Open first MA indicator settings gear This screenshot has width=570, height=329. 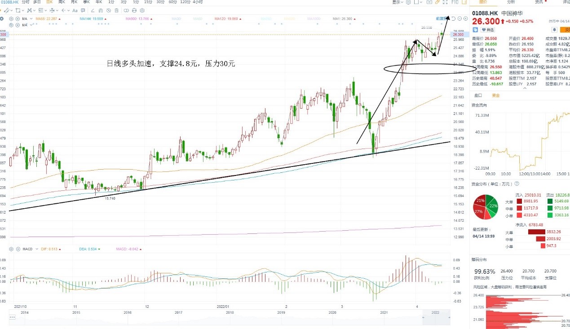[11, 19]
